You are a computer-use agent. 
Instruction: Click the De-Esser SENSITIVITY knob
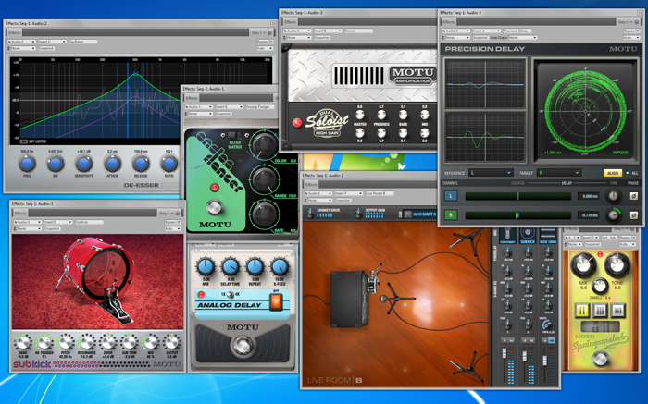pos(83,164)
